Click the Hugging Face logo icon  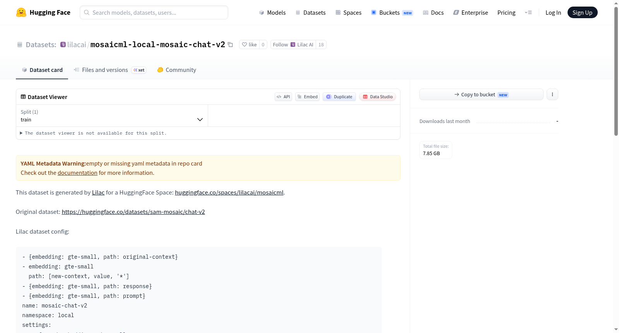(21, 12)
